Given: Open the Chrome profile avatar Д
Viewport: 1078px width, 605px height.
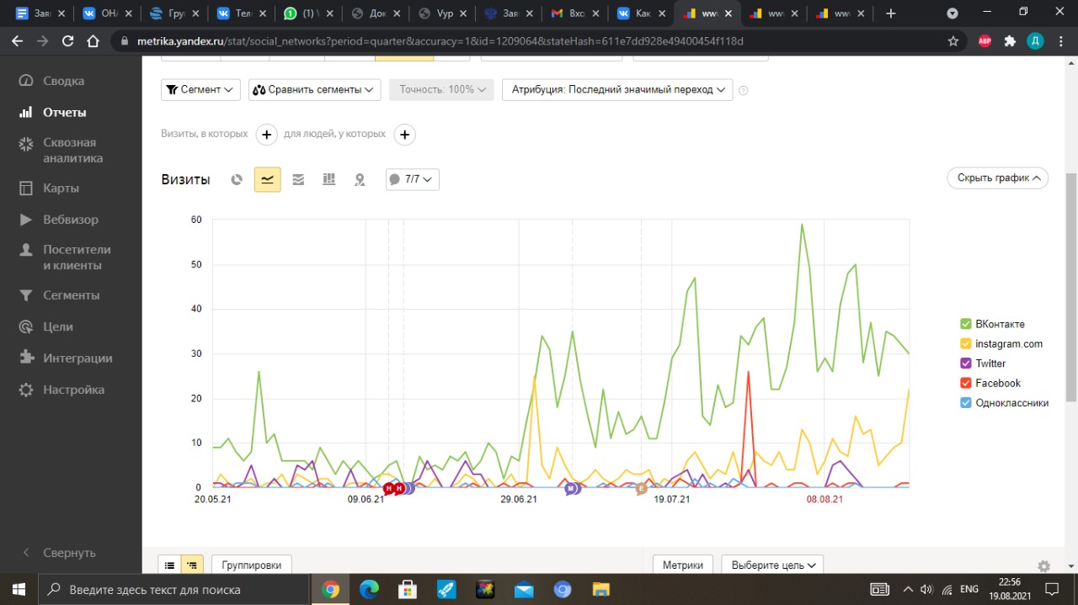Looking at the screenshot, I should [x=1035, y=41].
